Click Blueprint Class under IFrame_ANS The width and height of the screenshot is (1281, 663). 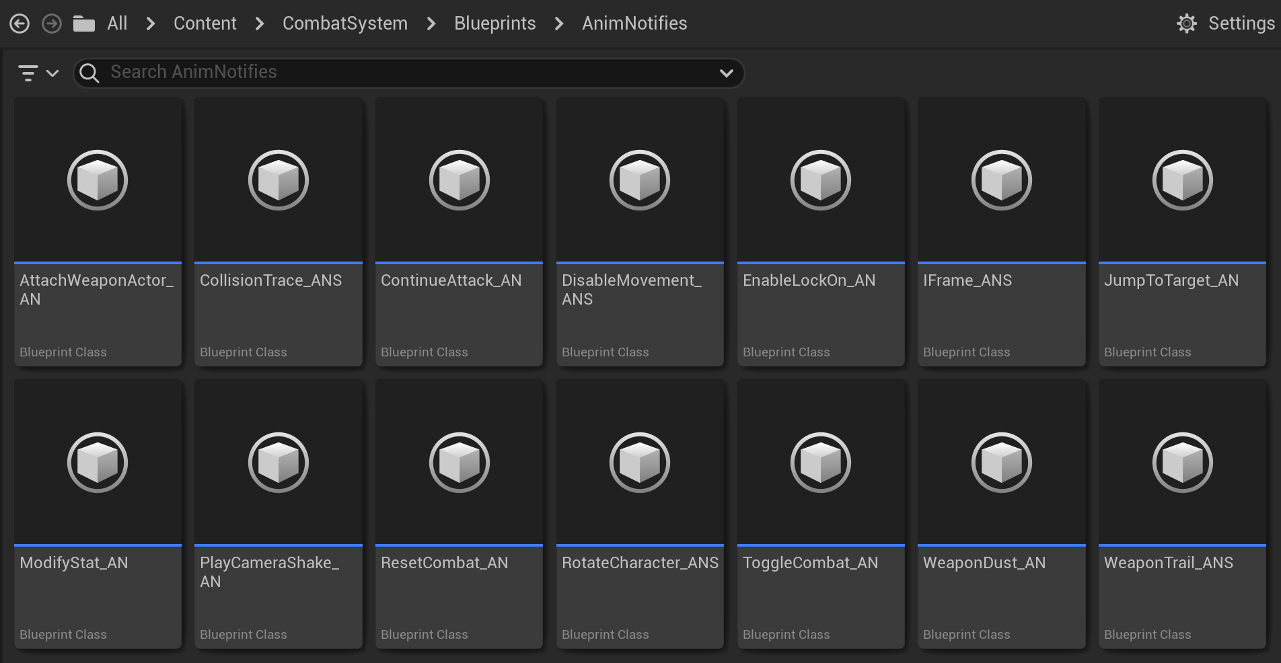(967, 352)
